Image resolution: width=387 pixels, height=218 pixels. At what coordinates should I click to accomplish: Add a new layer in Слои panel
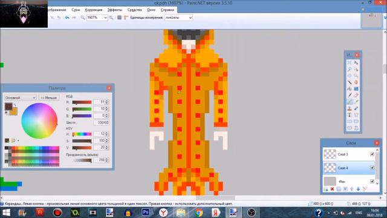pyautogui.click(x=326, y=189)
